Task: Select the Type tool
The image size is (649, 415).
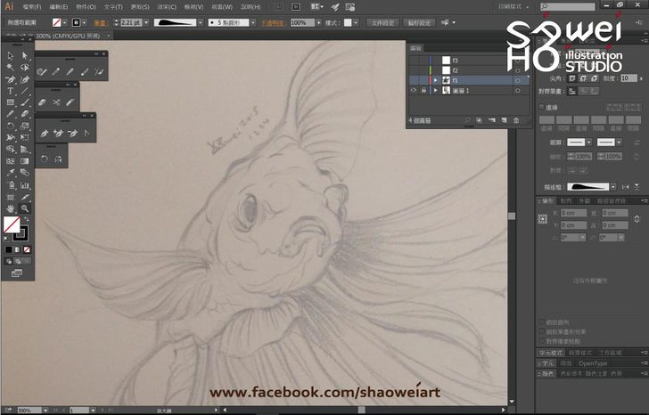Action: pyautogui.click(x=11, y=91)
